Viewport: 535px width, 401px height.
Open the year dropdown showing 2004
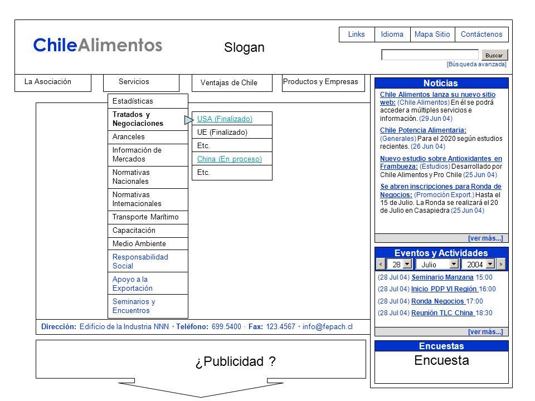(478, 264)
